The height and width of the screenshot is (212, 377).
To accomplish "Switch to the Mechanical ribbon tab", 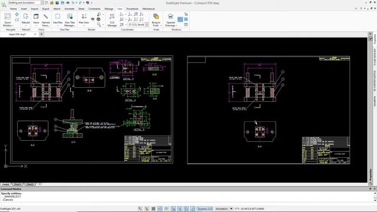I will [148, 9].
